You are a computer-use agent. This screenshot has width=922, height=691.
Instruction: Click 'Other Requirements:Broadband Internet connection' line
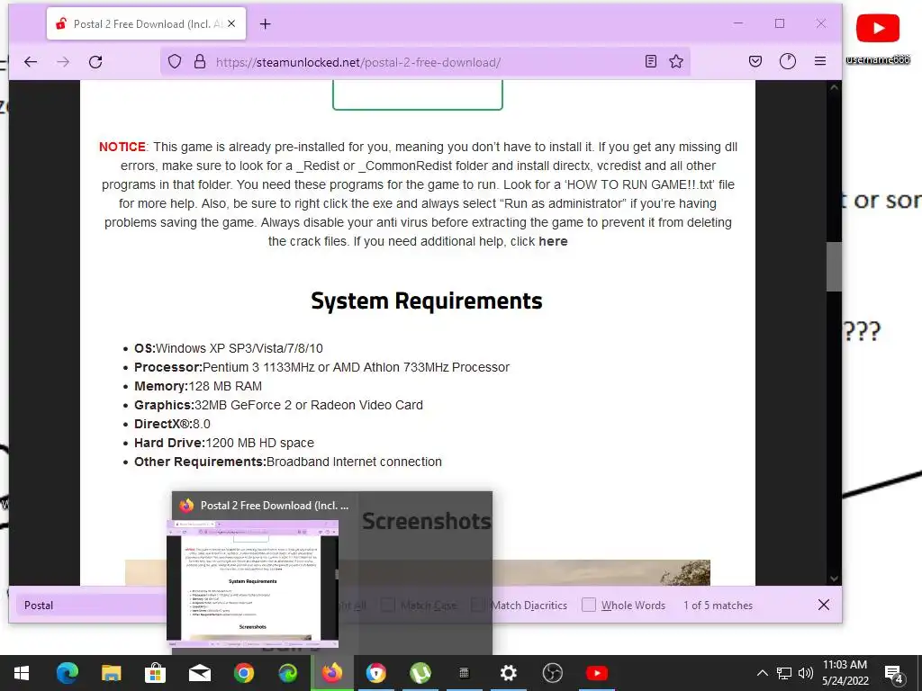click(288, 462)
